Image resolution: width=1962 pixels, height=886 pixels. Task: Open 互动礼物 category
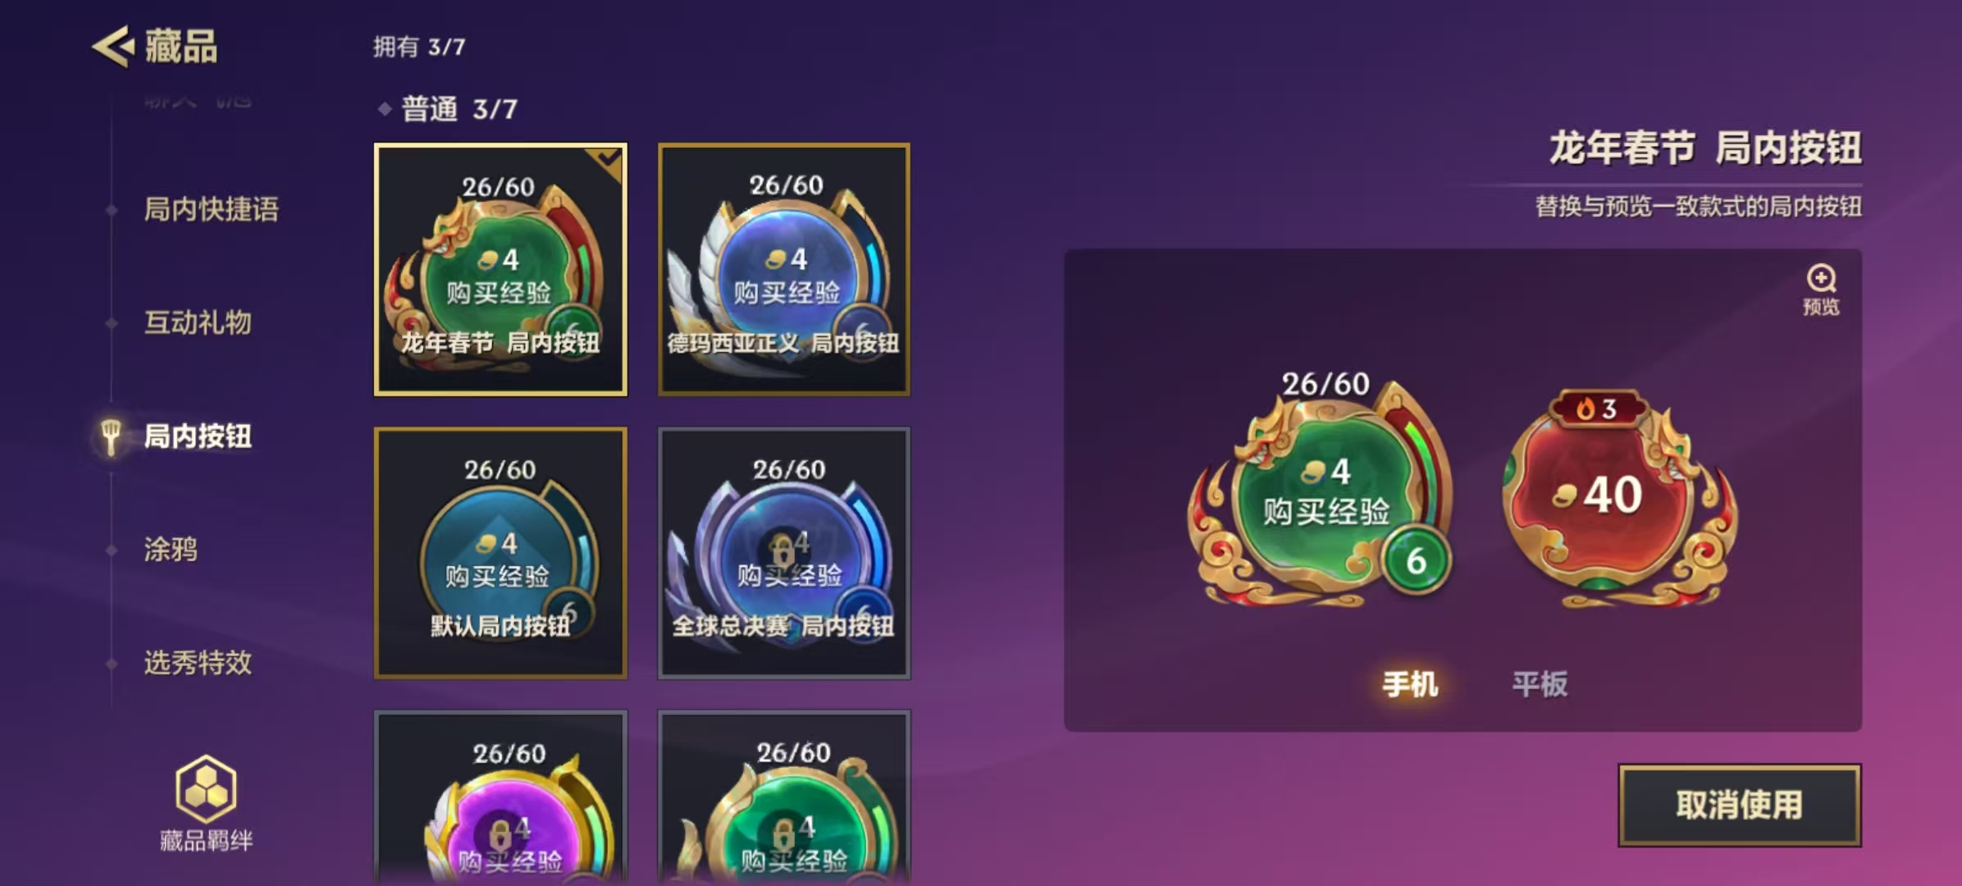click(x=198, y=322)
